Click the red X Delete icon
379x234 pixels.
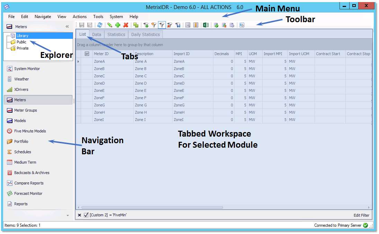pos(126,25)
